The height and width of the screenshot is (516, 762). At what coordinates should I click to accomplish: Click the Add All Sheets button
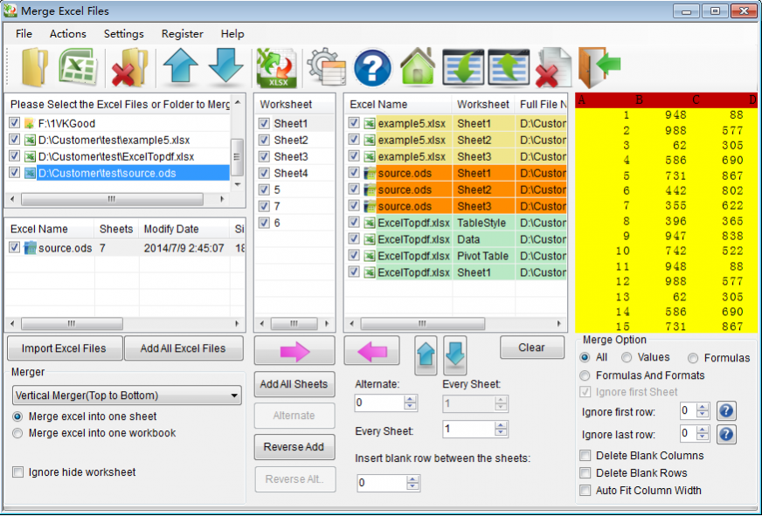coord(294,384)
